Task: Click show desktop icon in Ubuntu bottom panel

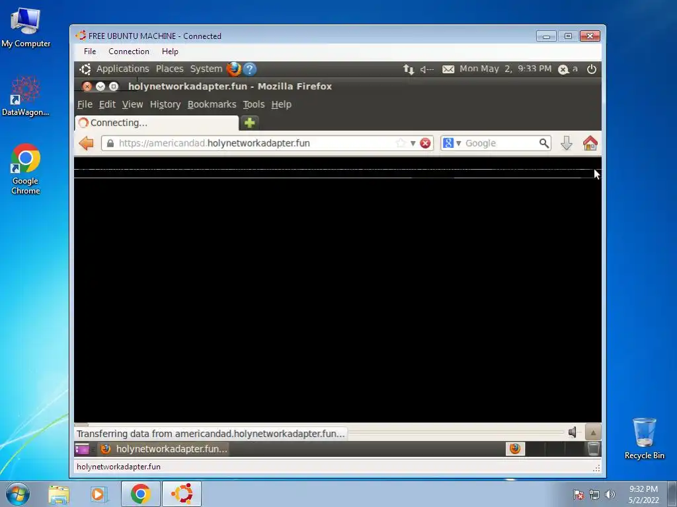Action: (82, 449)
